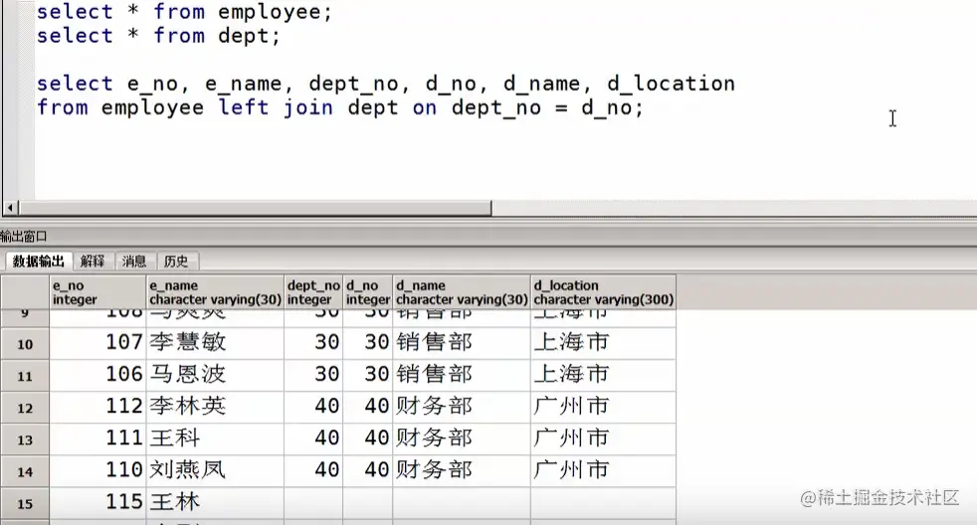Click the 'select * from dept;' line
Viewport: 977px width, 525px height.
(158, 36)
